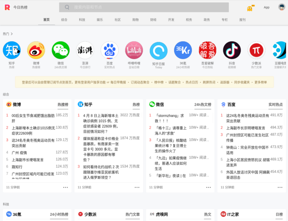Open the 豆瓣电影 icon at row end
The width and height of the screenshot is (288, 221).
pos(280,50)
